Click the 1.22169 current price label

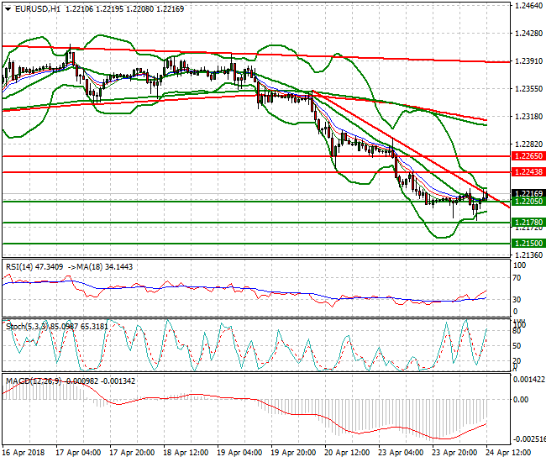click(528, 193)
